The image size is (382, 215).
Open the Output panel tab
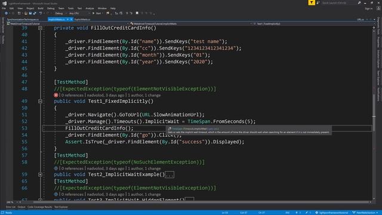pyautogui.click(x=21, y=207)
